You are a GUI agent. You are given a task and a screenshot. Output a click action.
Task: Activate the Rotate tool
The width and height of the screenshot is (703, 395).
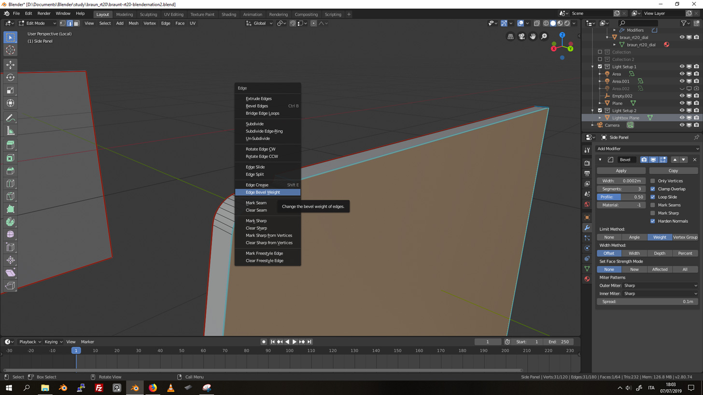pyautogui.click(x=10, y=77)
